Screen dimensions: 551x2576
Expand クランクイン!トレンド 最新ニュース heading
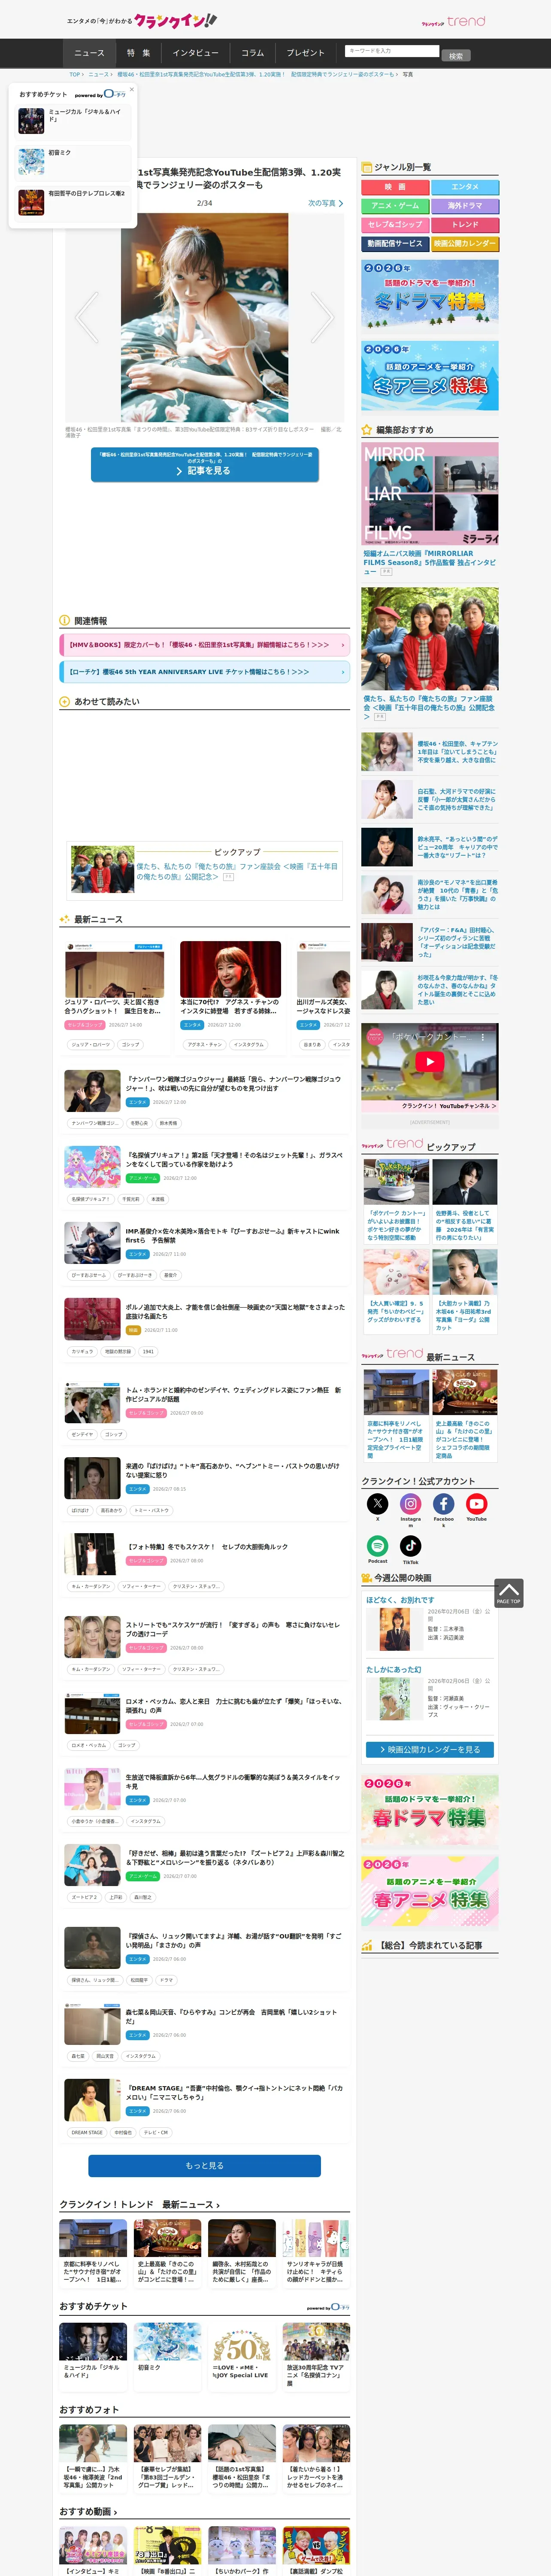139,2204
